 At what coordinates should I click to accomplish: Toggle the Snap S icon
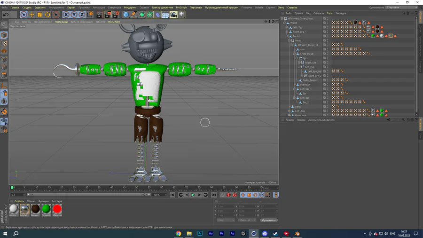click(x=4, y=101)
